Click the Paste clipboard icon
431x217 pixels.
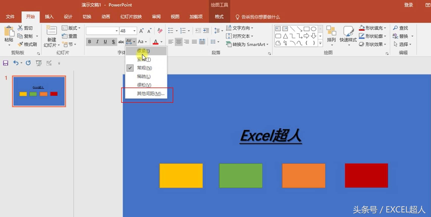[x=9, y=31]
